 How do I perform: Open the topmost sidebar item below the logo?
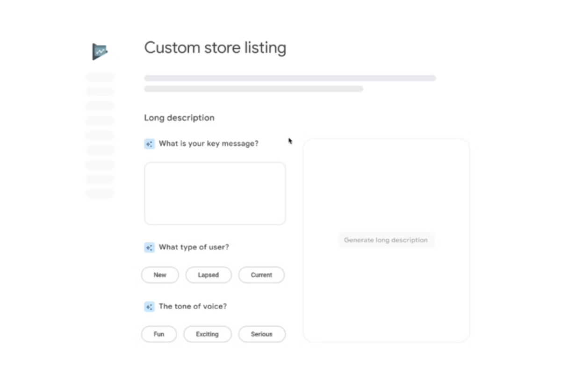pos(100,77)
